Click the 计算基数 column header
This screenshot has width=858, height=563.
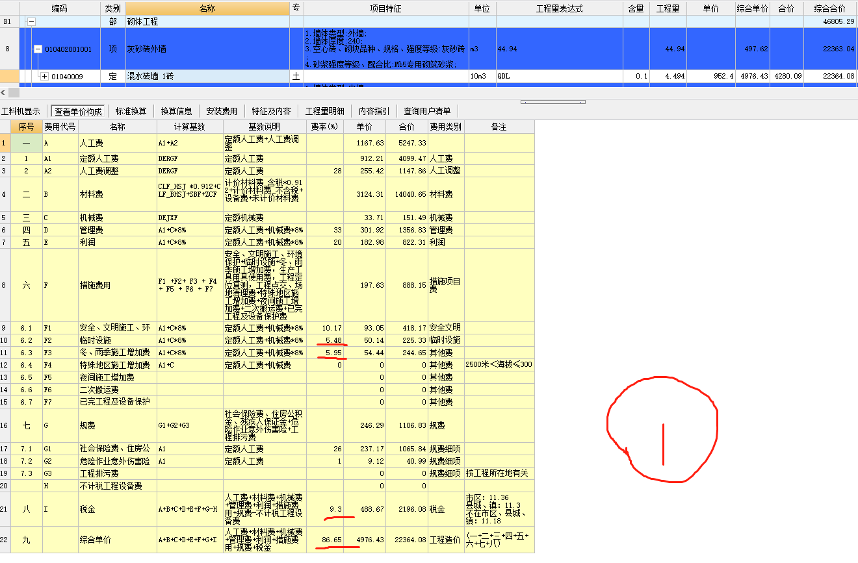click(189, 127)
